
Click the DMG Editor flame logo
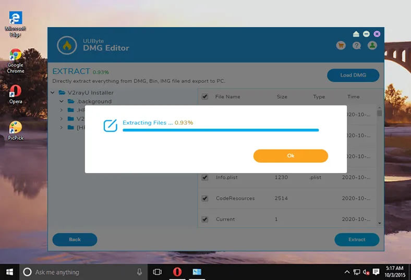click(x=67, y=45)
